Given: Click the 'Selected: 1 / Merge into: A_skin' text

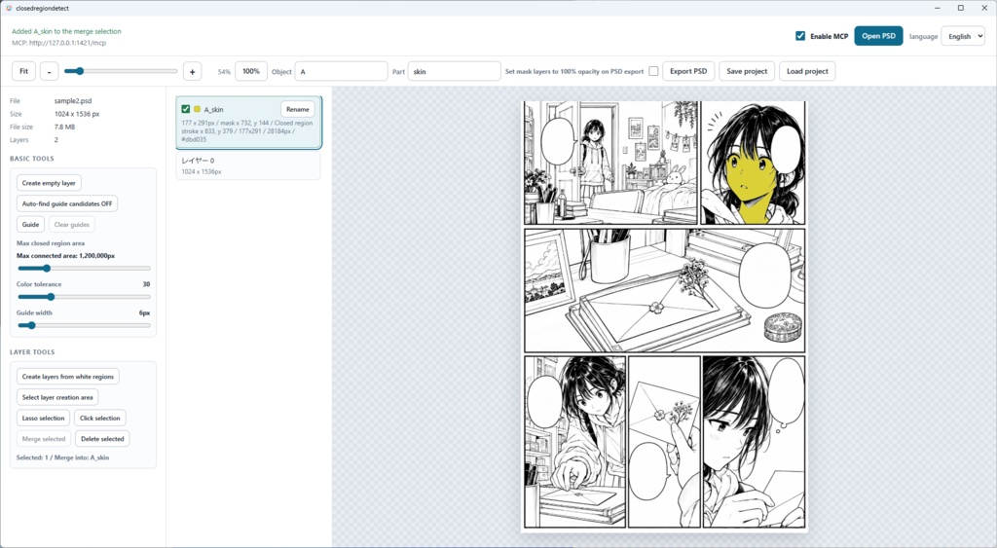Looking at the screenshot, I should [x=62, y=457].
